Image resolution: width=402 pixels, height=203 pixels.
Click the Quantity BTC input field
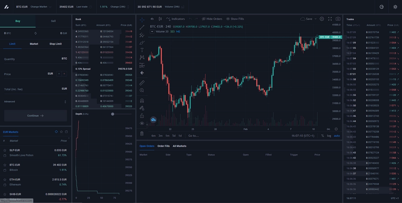click(35, 59)
